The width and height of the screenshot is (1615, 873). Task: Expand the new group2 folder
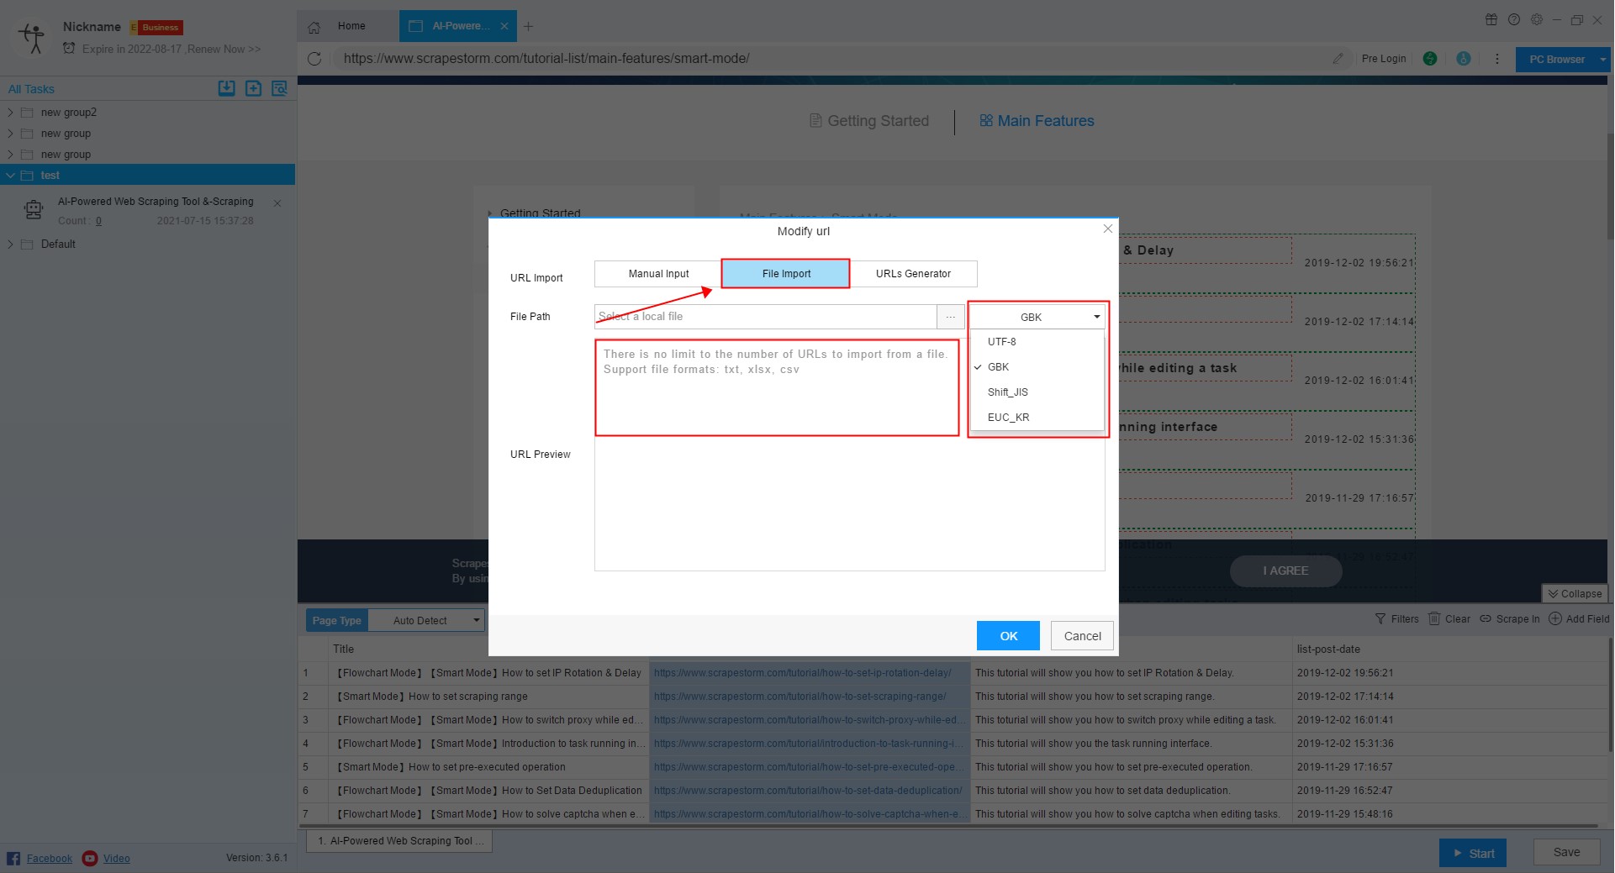pyautogui.click(x=10, y=112)
